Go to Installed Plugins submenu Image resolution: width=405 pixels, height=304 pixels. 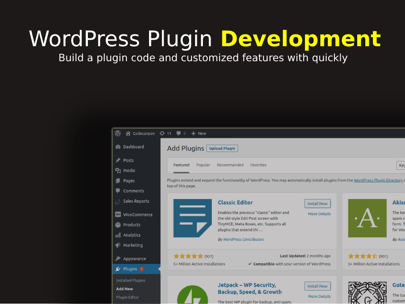(130, 280)
